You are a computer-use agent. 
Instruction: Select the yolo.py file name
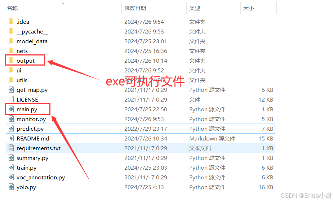click(x=26, y=187)
